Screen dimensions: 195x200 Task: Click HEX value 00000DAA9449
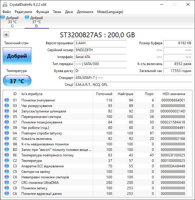(x=172, y=166)
